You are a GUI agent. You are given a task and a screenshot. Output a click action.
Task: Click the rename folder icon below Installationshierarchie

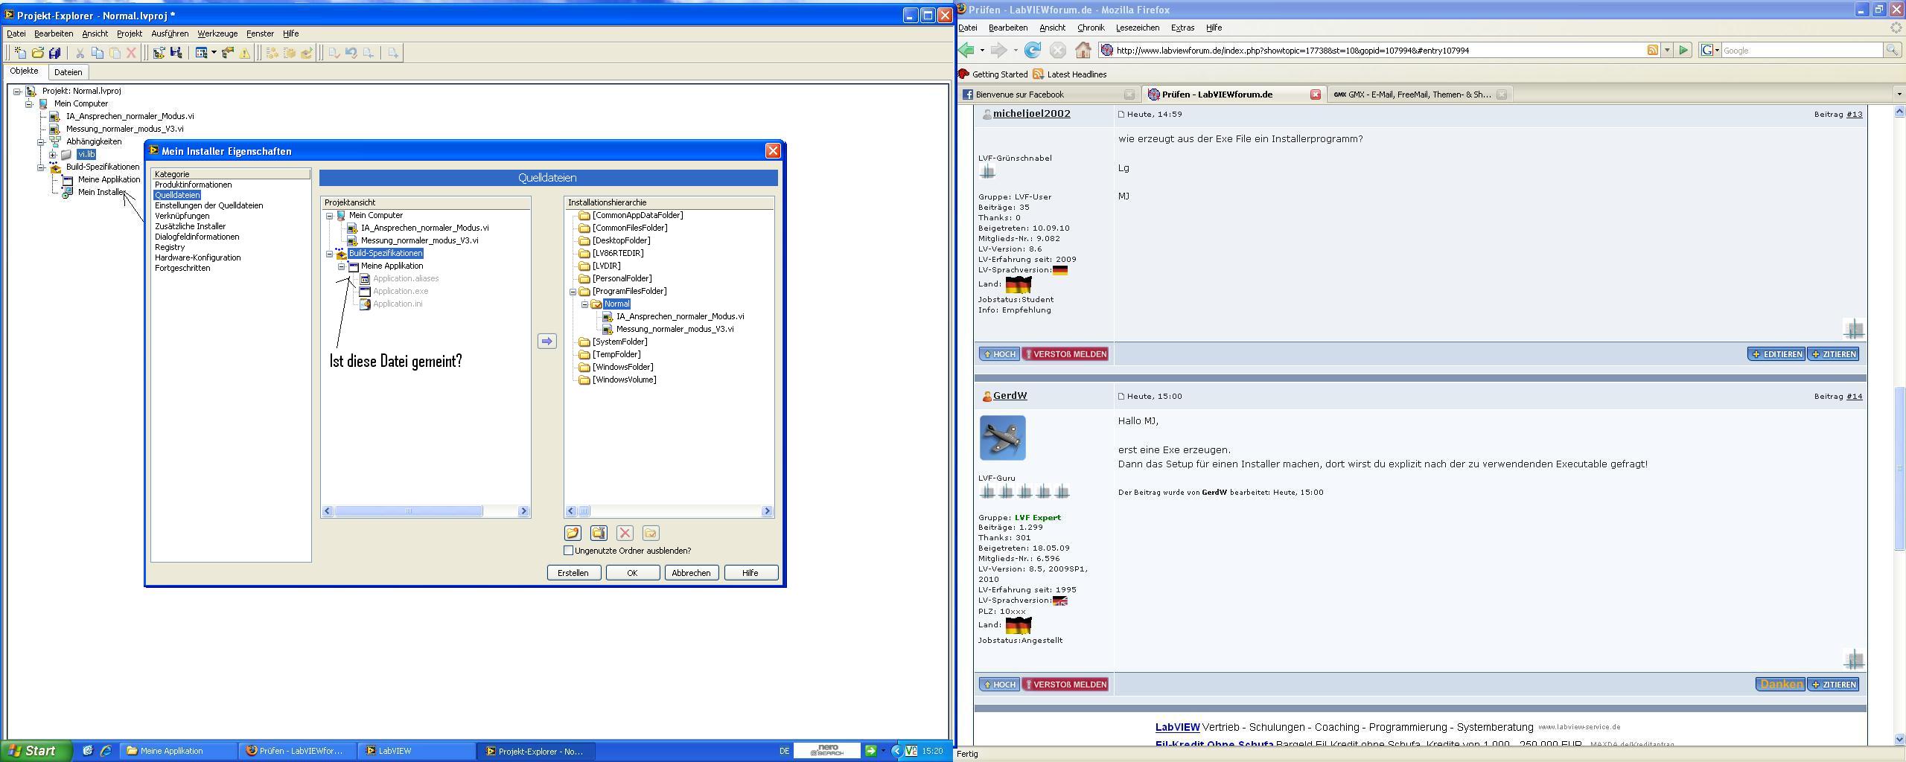tap(599, 533)
